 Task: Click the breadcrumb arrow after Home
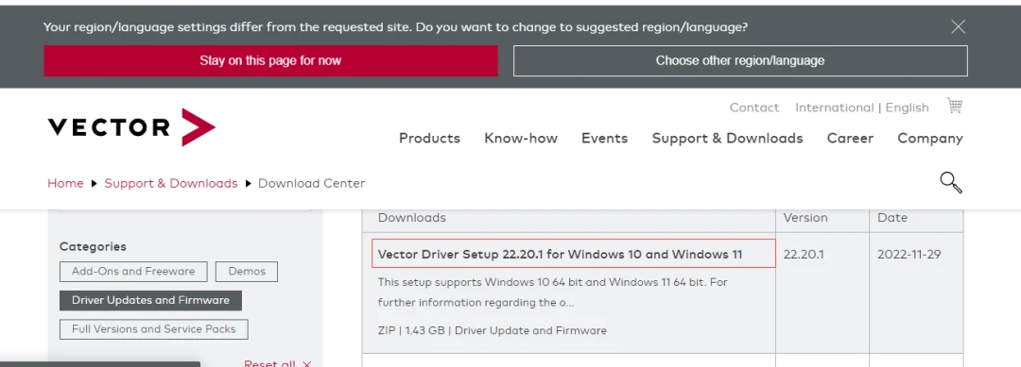94,184
